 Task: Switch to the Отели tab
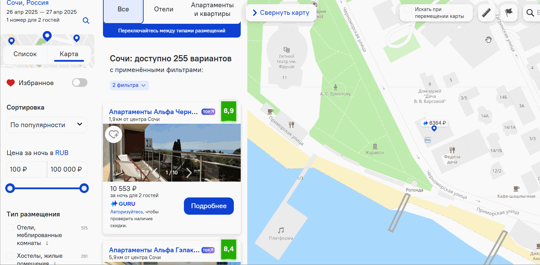(x=164, y=9)
